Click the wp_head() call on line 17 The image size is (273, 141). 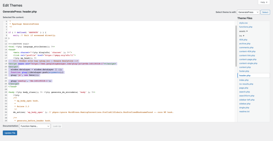pyautogui.click(x=25, y=58)
